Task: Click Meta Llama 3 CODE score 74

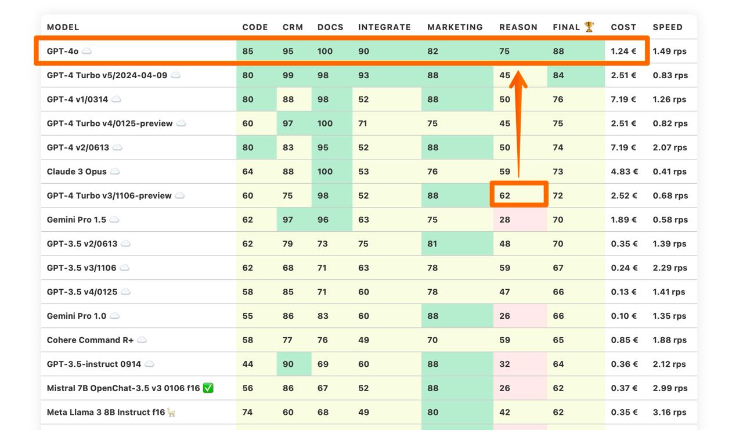Action: 247,412
